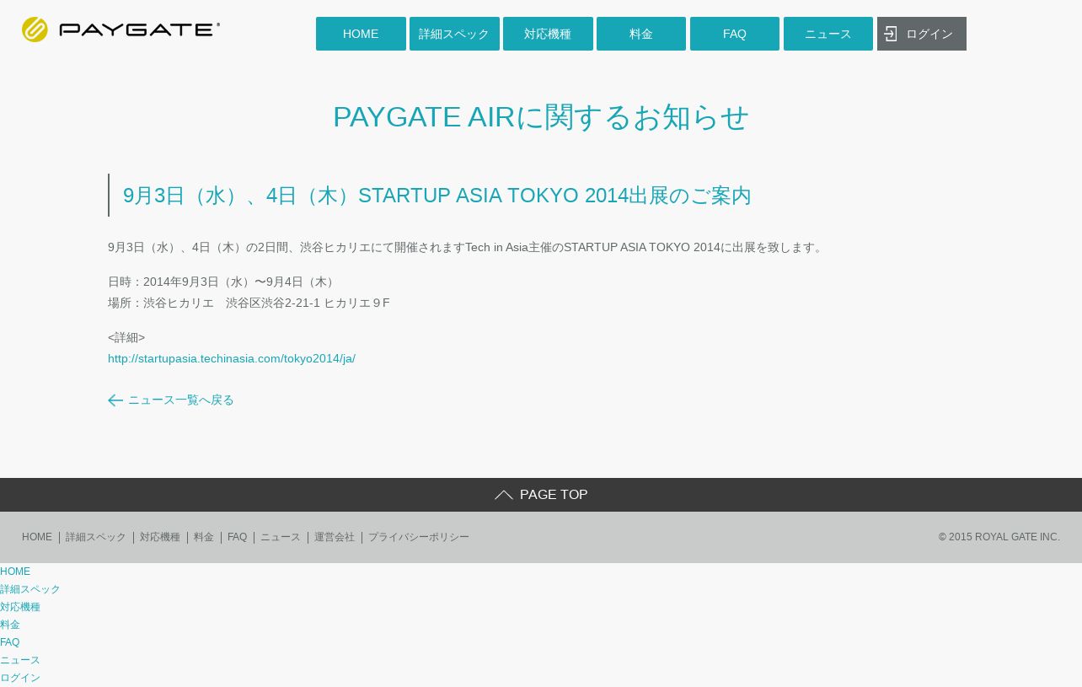
Task: Open 料金 in the top navigation
Action: point(641,34)
